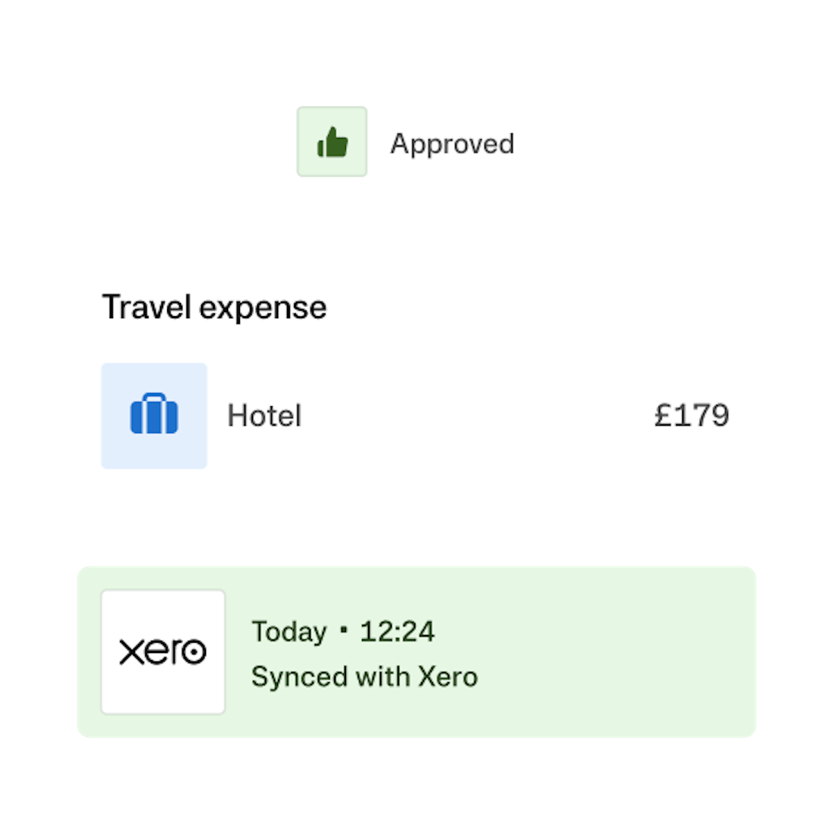This screenshot has width=832, height=832.
Task: Click the word Xero in sync message
Action: (448, 677)
